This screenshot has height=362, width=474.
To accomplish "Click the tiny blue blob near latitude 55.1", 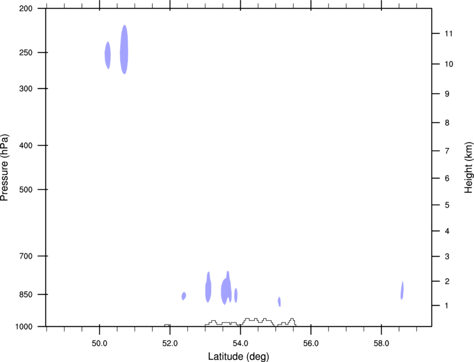I will pyautogui.click(x=279, y=302).
